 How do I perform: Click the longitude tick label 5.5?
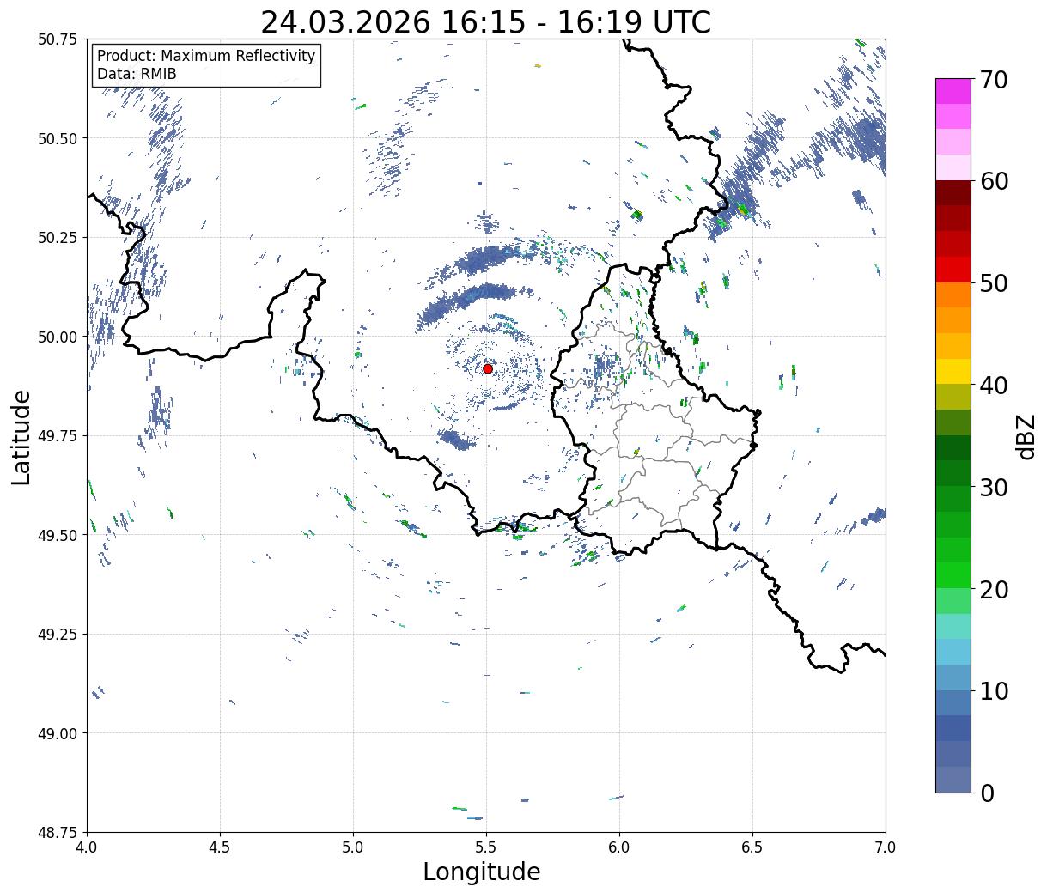point(486,847)
